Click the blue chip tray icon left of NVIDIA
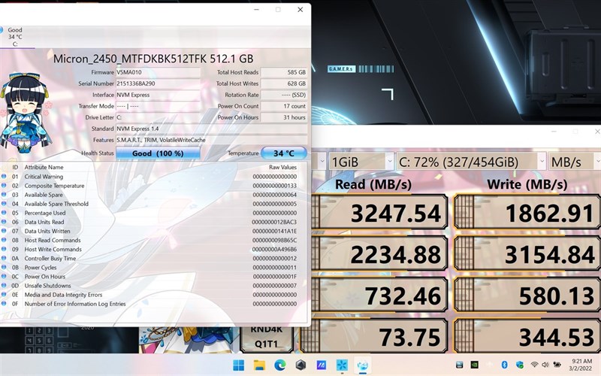Image resolution: width=601 pixels, height=376 pixels. tap(460, 365)
